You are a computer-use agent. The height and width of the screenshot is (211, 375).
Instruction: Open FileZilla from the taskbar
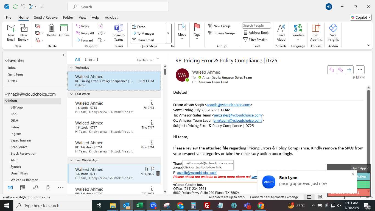point(207,206)
